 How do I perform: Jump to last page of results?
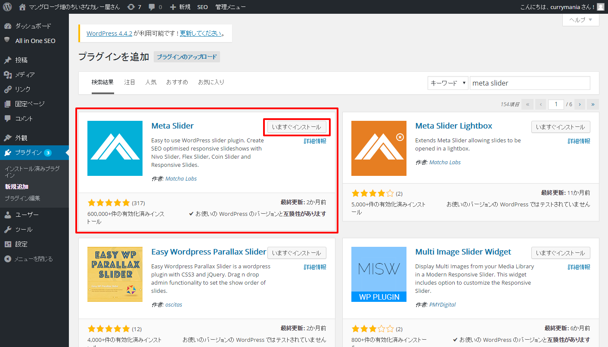pyautogui.click(x=593, y=104)
